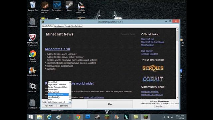Choose TBoneBagley in the profile list

(x=58, y=90)
